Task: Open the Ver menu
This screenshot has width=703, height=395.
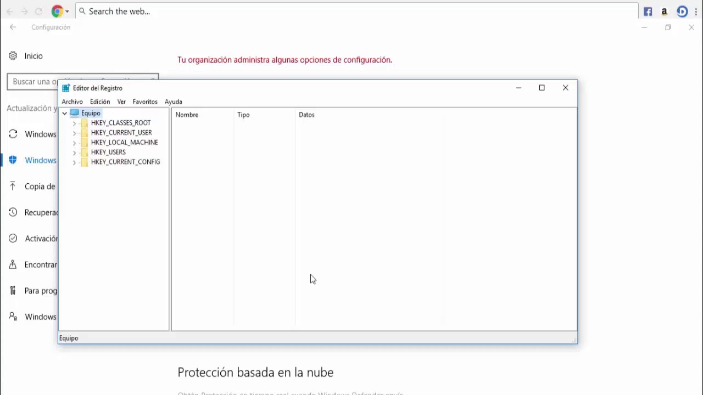Action: click(121, 101)
